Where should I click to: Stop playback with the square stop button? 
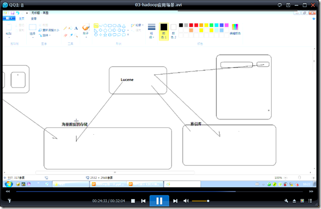133,201
